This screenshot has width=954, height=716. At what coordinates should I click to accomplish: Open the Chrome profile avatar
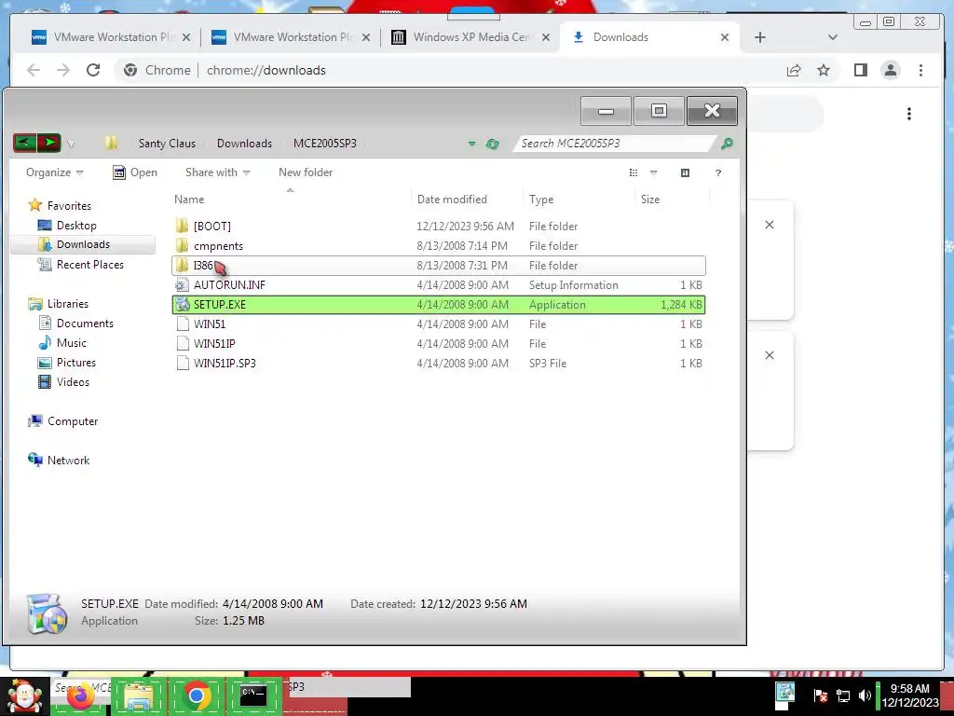point(890,70)
